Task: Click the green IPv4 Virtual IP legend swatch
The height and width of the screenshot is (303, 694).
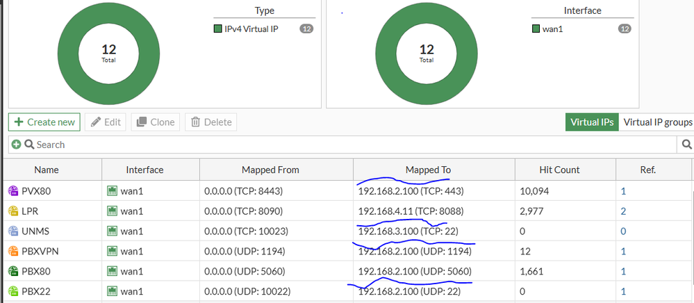Action: [x=217, y=28]
